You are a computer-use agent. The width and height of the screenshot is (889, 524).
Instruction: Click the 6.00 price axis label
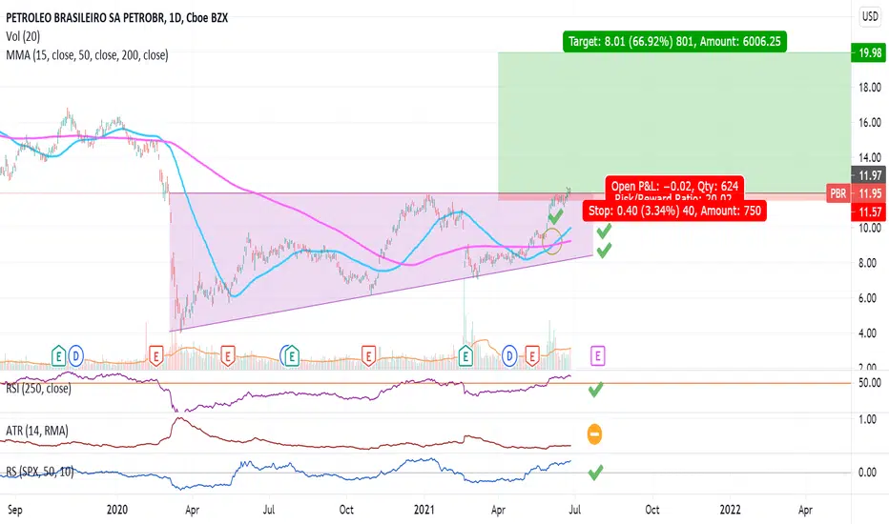click(870, 298)
